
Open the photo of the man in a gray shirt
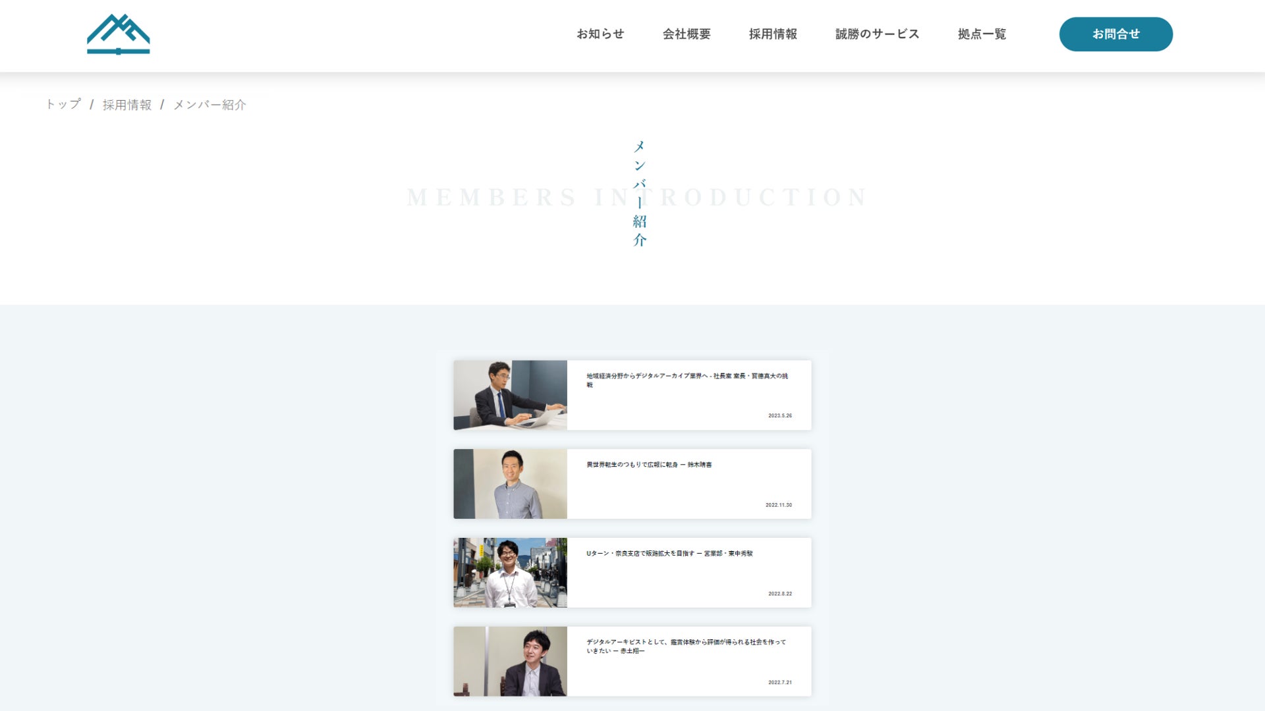[510, 484]
